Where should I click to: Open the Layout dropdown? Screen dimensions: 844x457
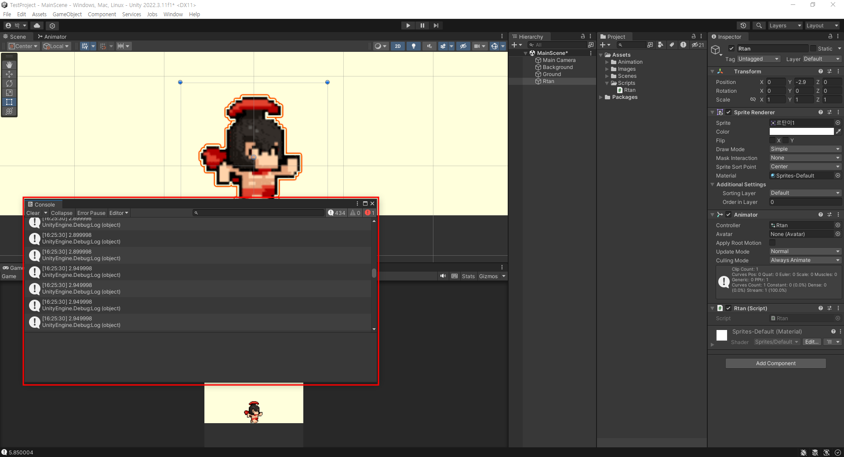tap(822, 25)
